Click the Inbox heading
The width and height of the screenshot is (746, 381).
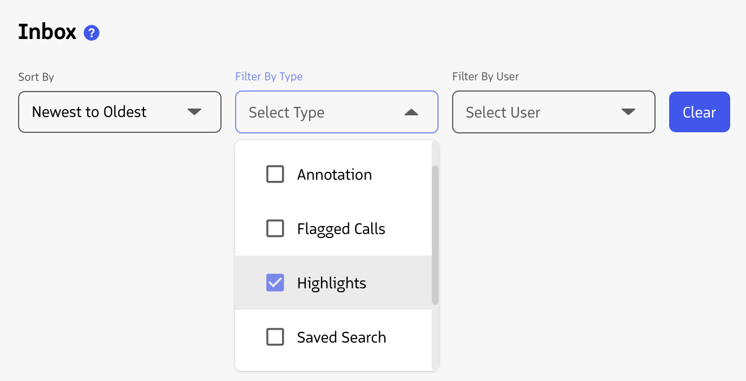tap(47, 32)
